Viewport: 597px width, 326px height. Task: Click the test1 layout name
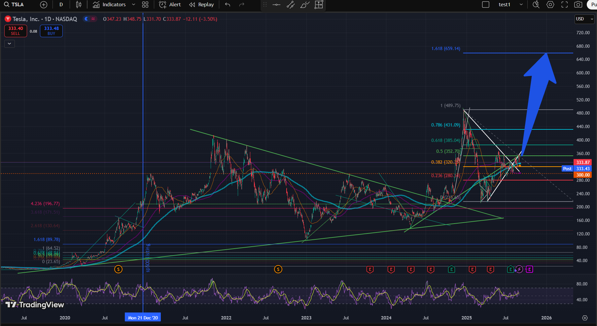point(504,5)
